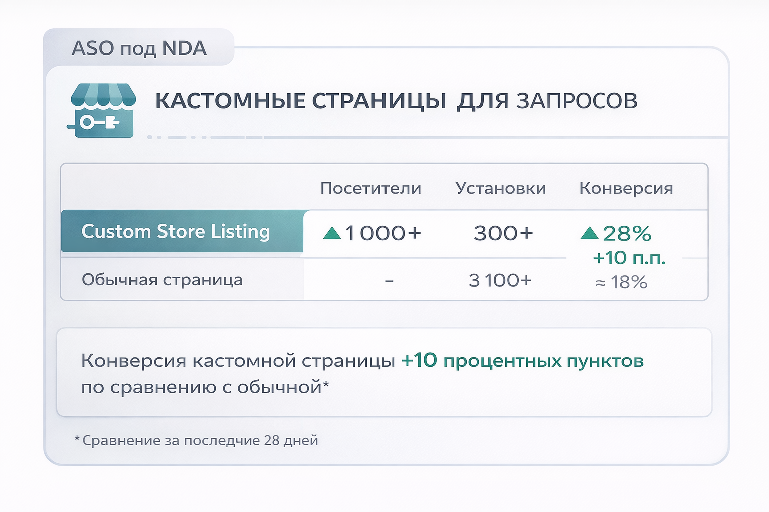The width and height of the screenshot is (769, 512).
Task: Click the '≈ 18%' conversion value
Action: pos(621,282)
